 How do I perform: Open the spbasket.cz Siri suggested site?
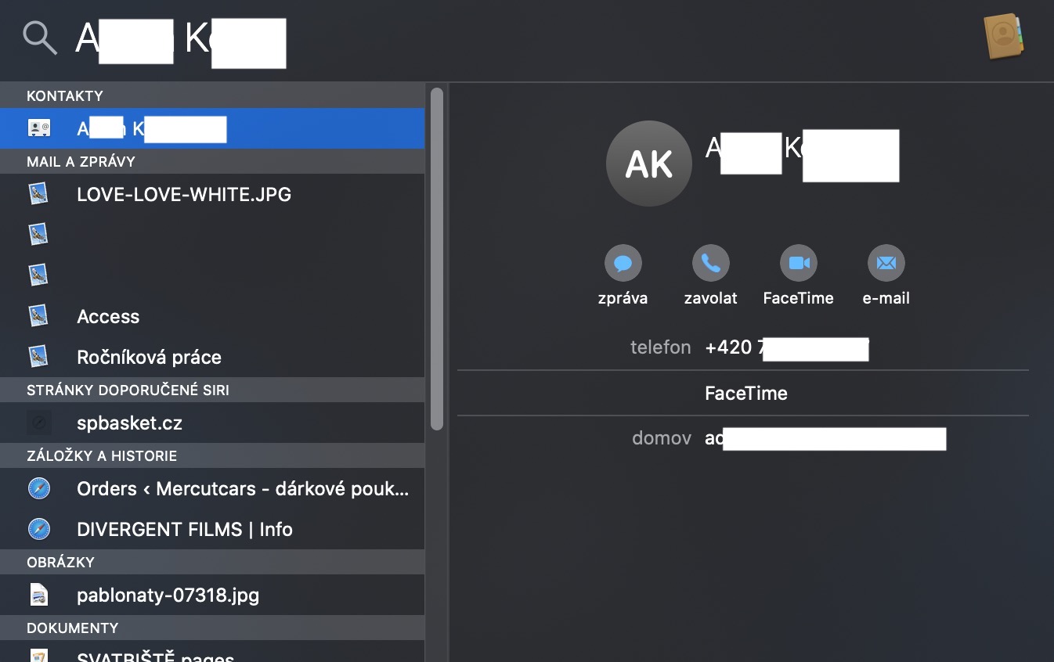pos(129,423)
